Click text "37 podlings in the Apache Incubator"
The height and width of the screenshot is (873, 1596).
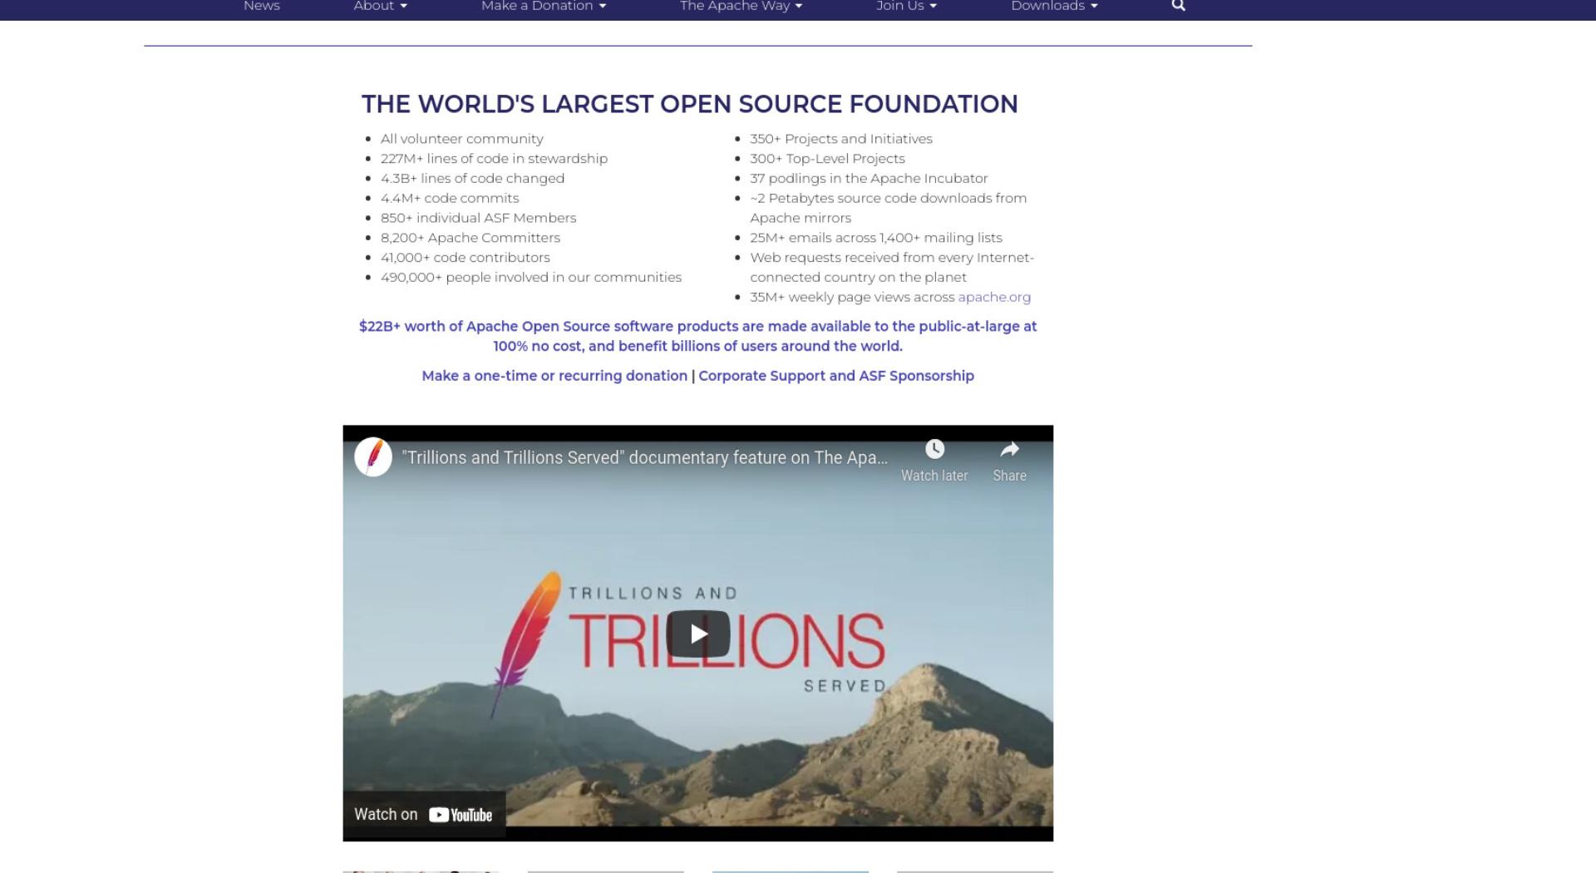coord(869,179)
